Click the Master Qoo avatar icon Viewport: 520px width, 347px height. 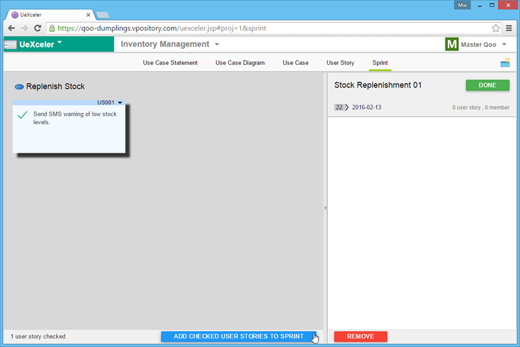click(x=452, y=44)
